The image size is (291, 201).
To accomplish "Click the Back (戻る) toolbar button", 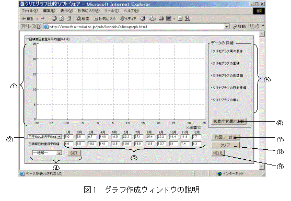I will 28,19.
